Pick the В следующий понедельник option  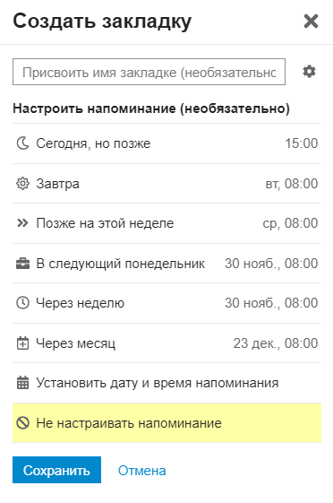(166, 264)
